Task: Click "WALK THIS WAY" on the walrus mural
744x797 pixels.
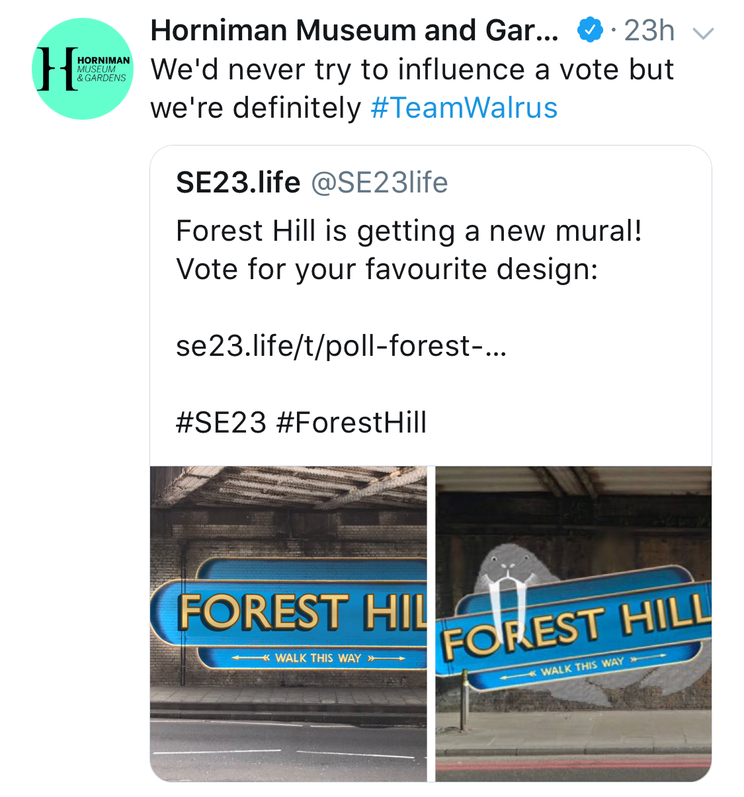Action: point(582,666)
